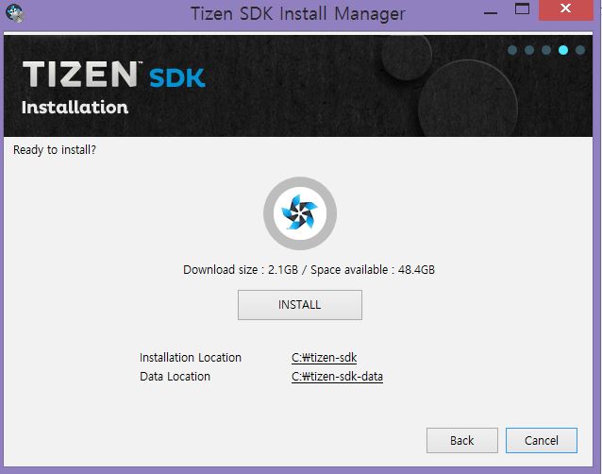Select the highlighted fourth step dot

[563, 50]
